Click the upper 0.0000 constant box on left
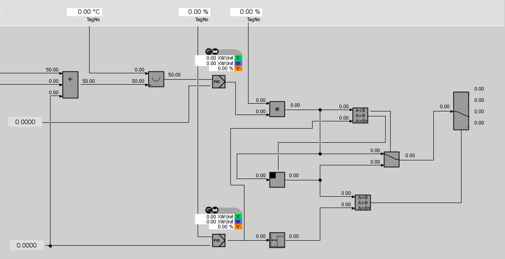 point(25,122)
